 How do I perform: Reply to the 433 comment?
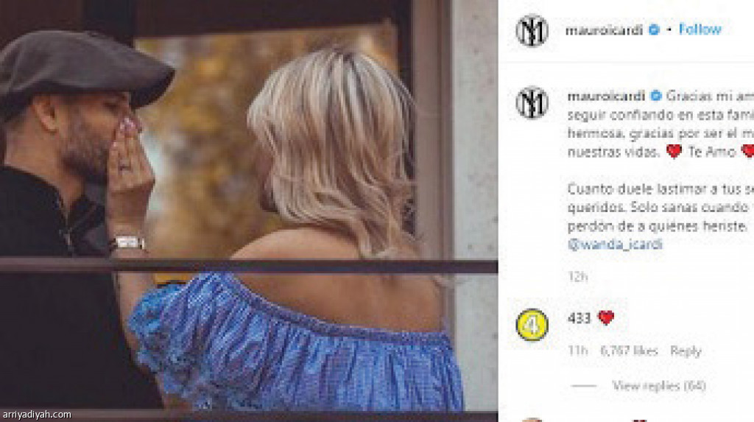click(686, 351)
